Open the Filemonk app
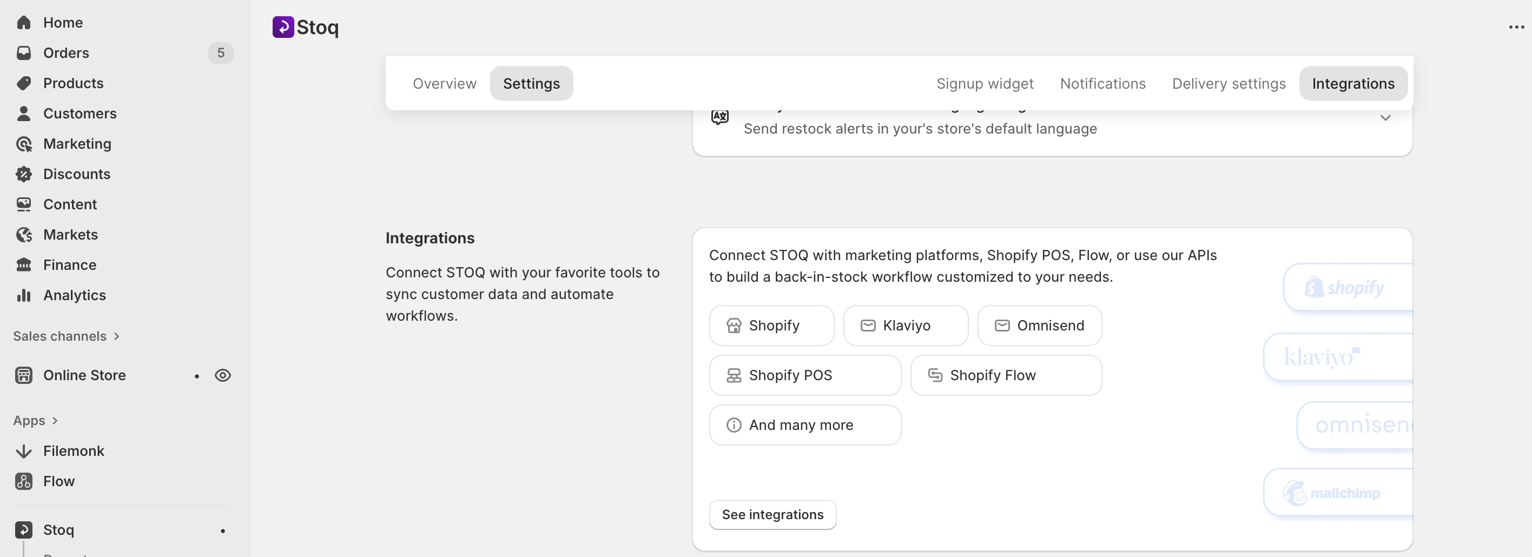Viewport: 1532px width, 557px height. coord(73,451)
